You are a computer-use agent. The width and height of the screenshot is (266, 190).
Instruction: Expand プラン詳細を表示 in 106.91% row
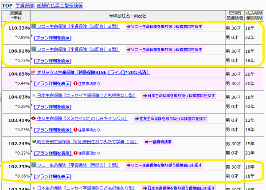53,61
